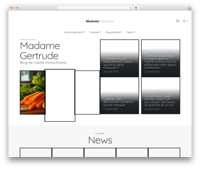This screenshot has height=169, width=200.
Task: Open the Équipement menu
Action: [x=114, y=32]
